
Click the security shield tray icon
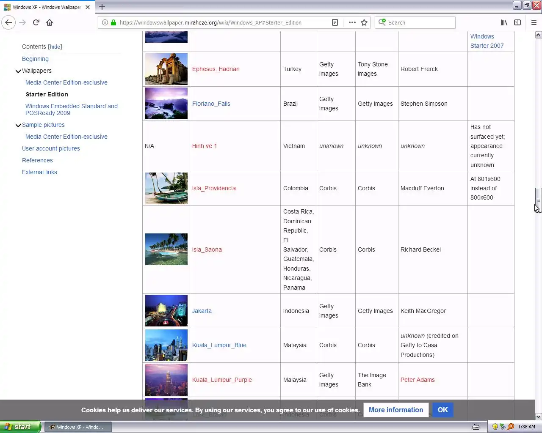pyautogui.click(x=495, y=427)
